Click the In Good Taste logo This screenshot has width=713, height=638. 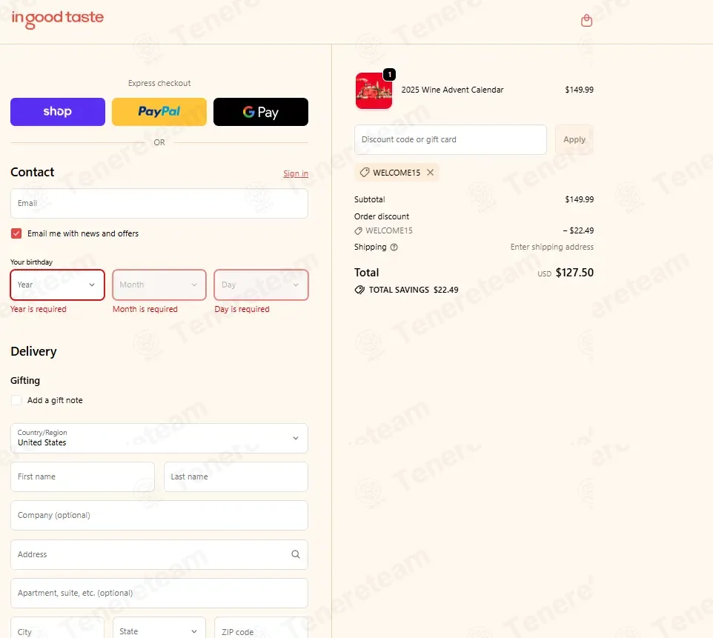[x=58, y=19]
